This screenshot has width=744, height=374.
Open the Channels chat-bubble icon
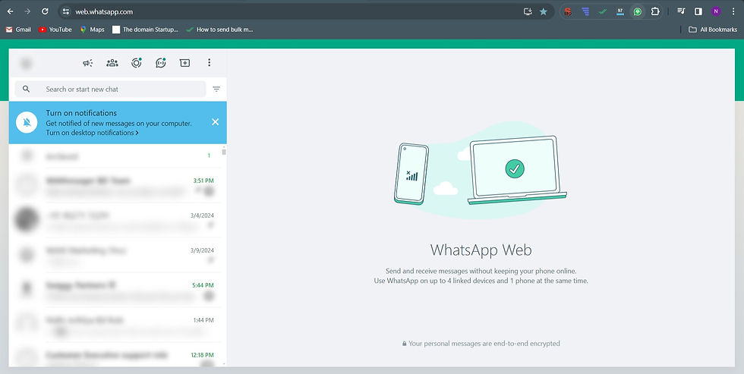[x=161, y=62]
